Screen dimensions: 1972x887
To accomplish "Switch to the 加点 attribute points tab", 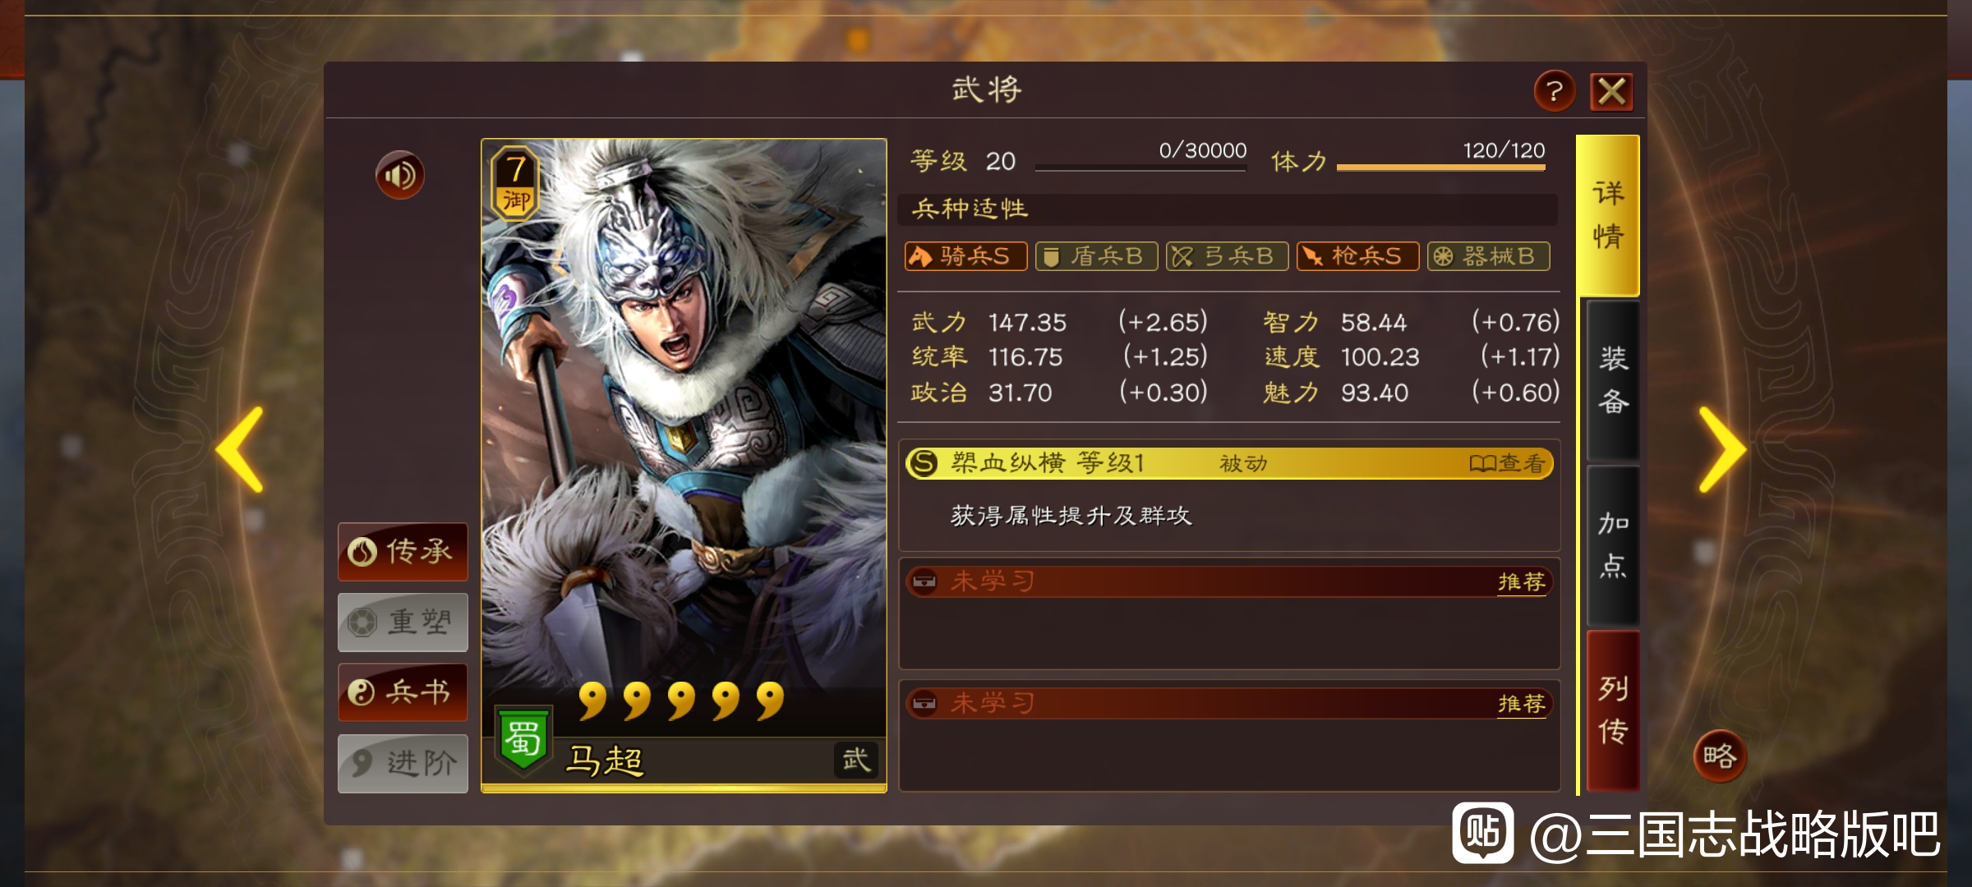I will coord(1613,545).
